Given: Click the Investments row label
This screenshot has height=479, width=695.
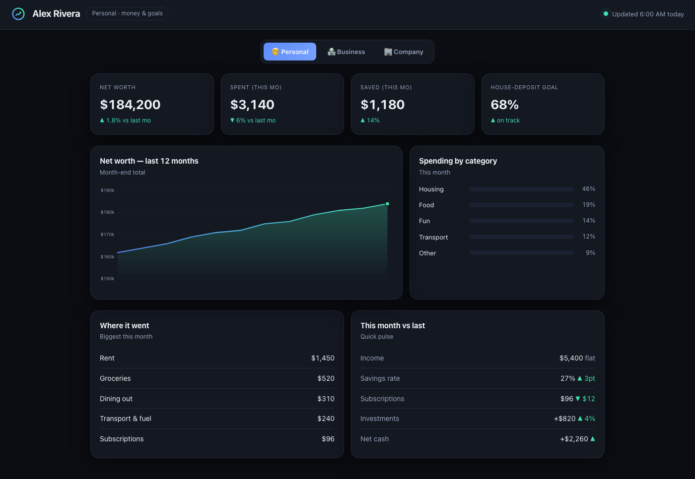Looking at the screenshot, I should click(380, 419).
